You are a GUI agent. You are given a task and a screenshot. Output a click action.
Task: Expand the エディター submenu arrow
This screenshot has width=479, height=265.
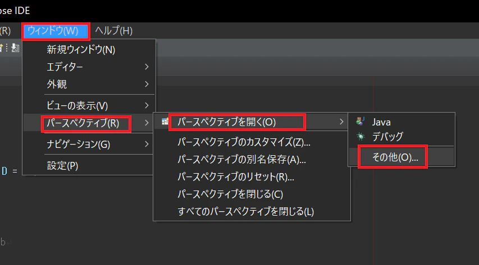[147, 67]
